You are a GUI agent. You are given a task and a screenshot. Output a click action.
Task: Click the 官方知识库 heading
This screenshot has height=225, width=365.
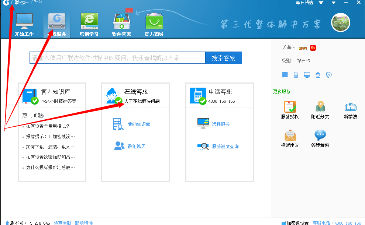pyautogui.click(x=56, y=92)
